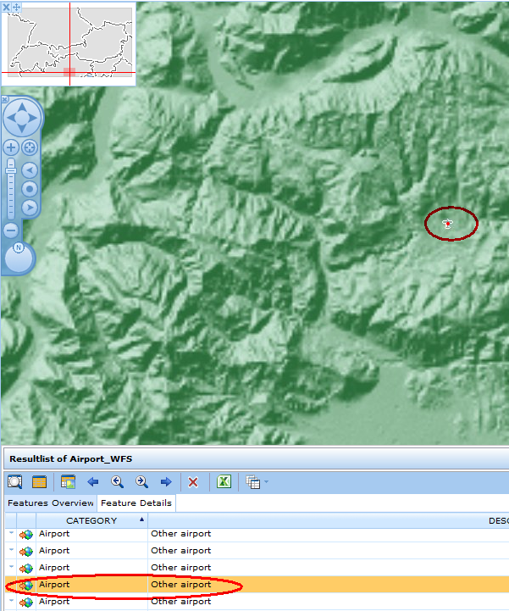Click the highlighted airport marker on map
Image resolution: width=509 pixels, height=611 pixels.
click(x=448, y=224)
